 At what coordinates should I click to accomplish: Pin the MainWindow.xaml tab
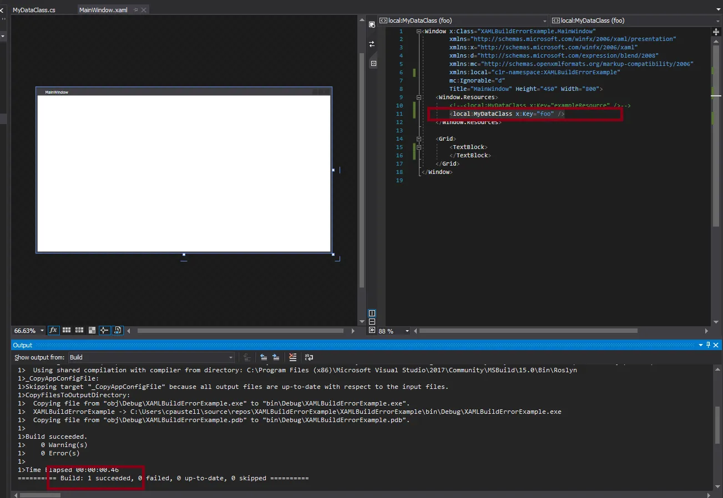click(x=135, y=10)
